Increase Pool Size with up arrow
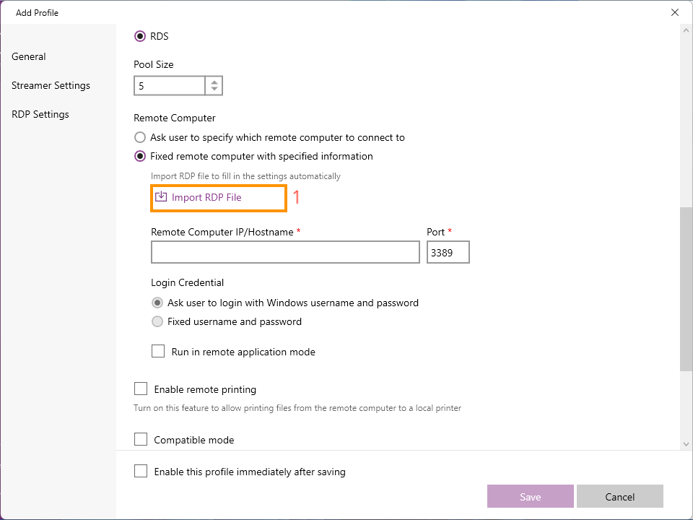693x520 pixels. (214, 82)
